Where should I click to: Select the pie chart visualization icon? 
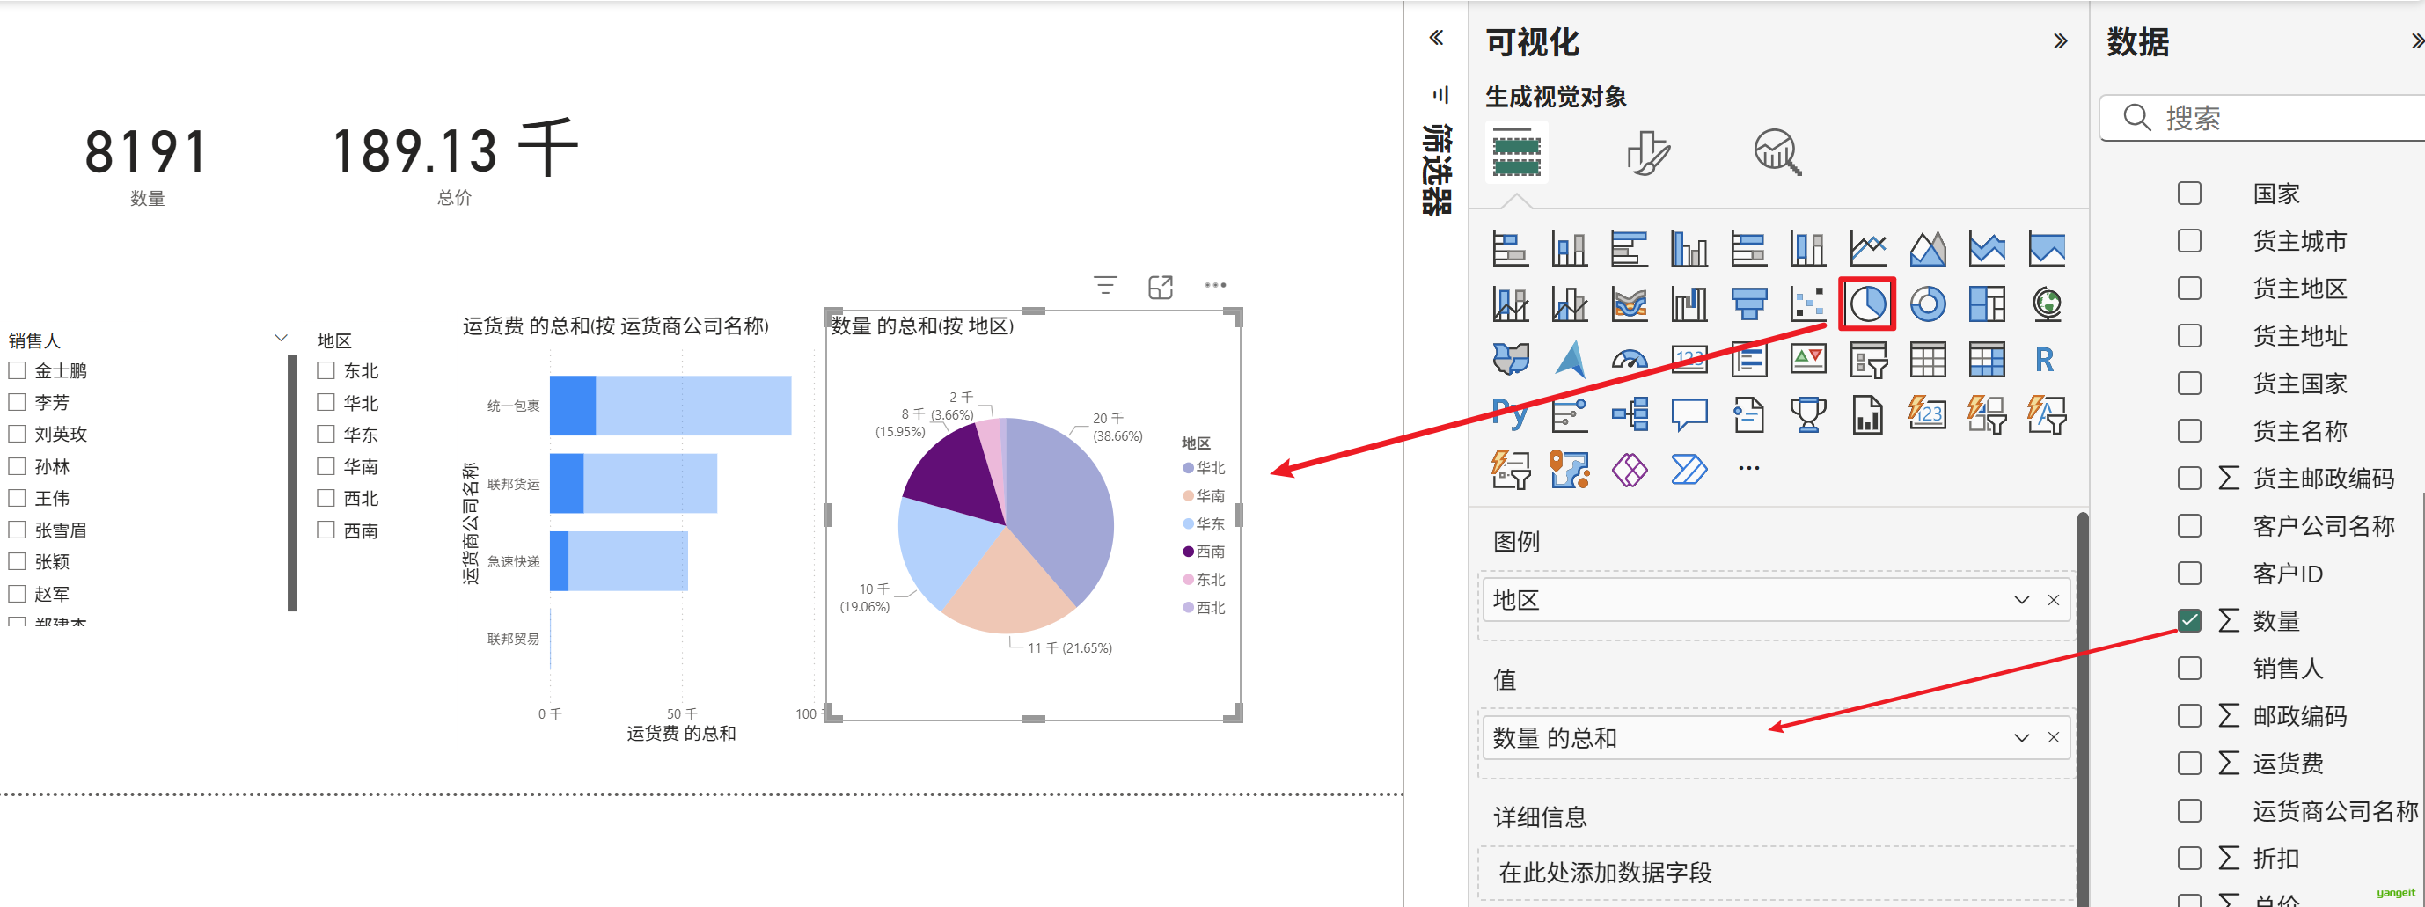pyautogui.click(x=1868, y=304)
